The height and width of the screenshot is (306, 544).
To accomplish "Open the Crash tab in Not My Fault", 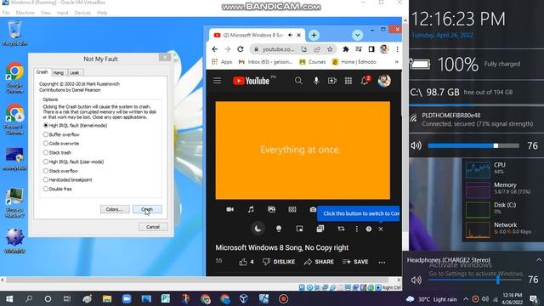I will 42,71.
